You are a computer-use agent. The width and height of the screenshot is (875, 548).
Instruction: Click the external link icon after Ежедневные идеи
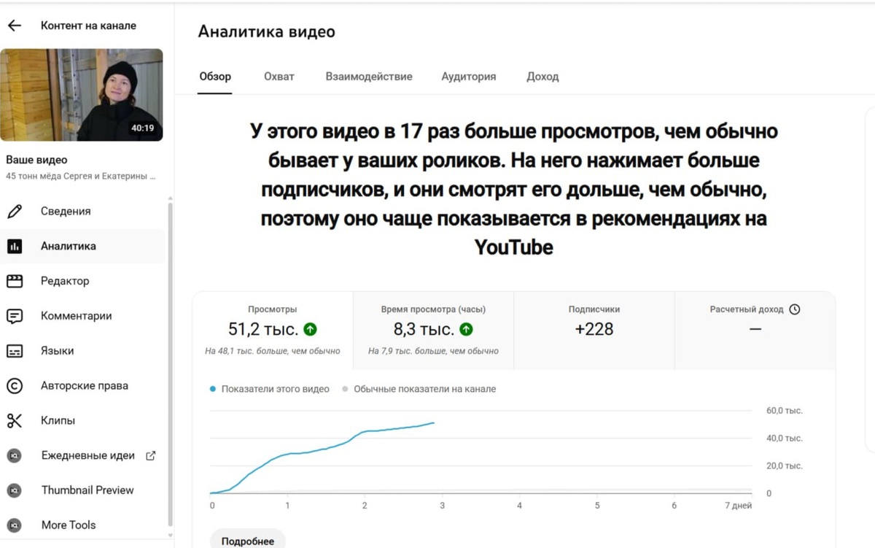151,455
